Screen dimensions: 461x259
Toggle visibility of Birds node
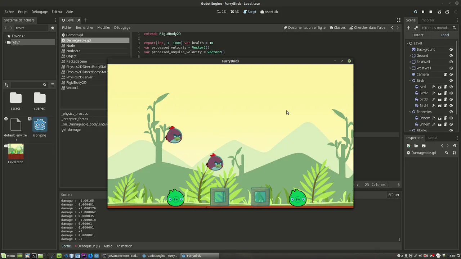tap(451, 81)
